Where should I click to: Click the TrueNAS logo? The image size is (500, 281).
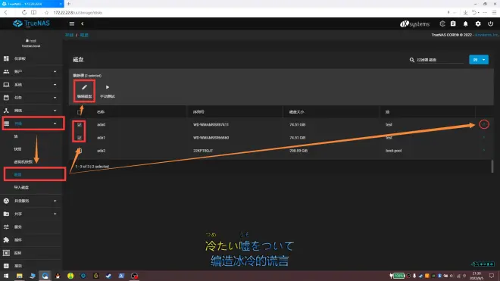[x=31, y=23]
